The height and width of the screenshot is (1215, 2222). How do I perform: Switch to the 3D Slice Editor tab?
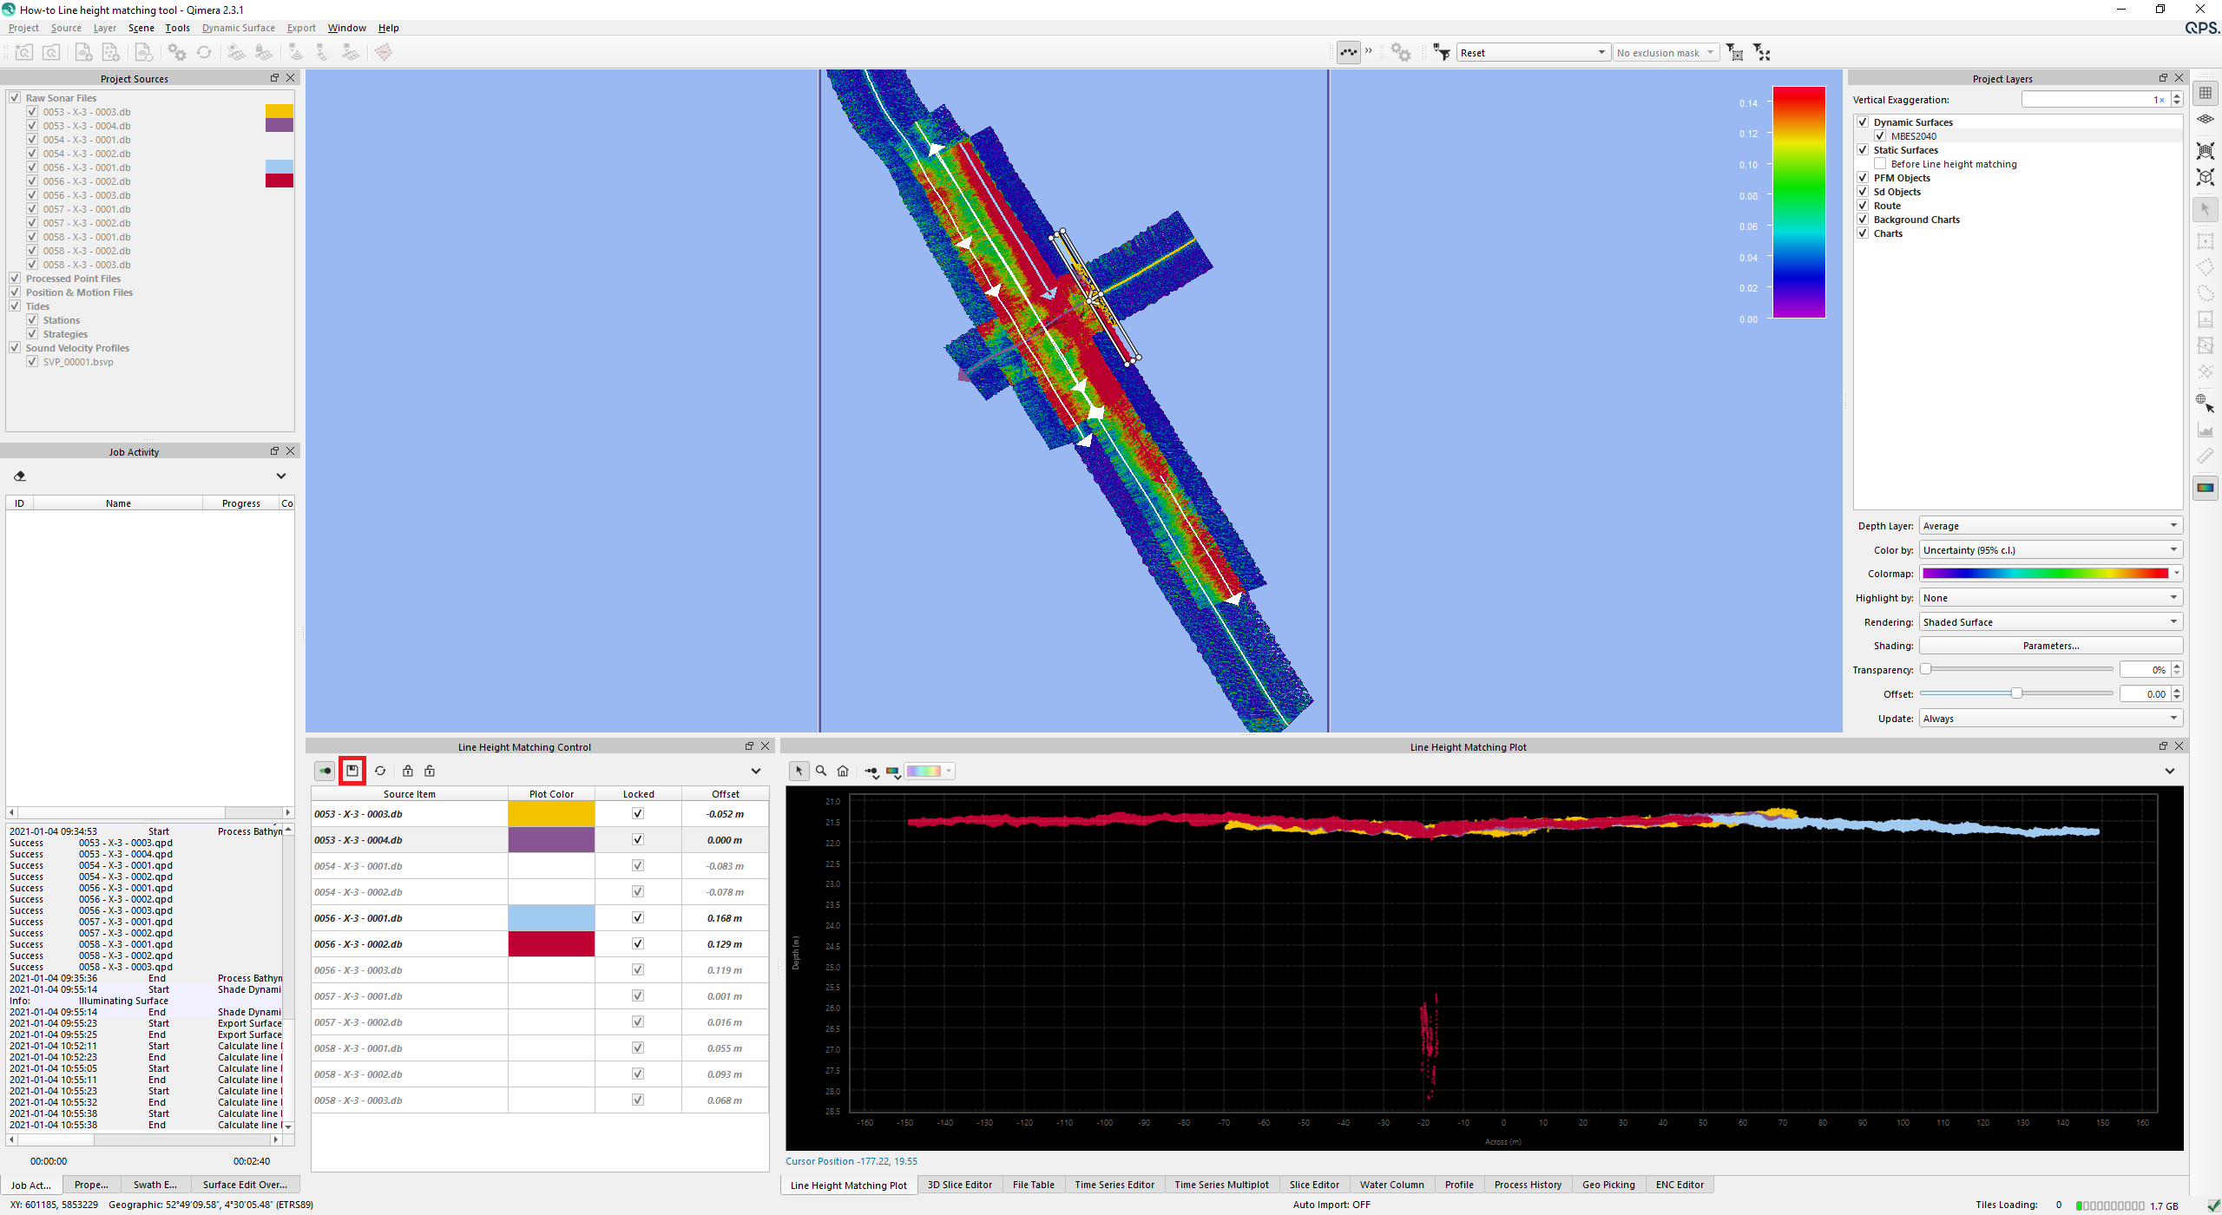coord(959,1185)
